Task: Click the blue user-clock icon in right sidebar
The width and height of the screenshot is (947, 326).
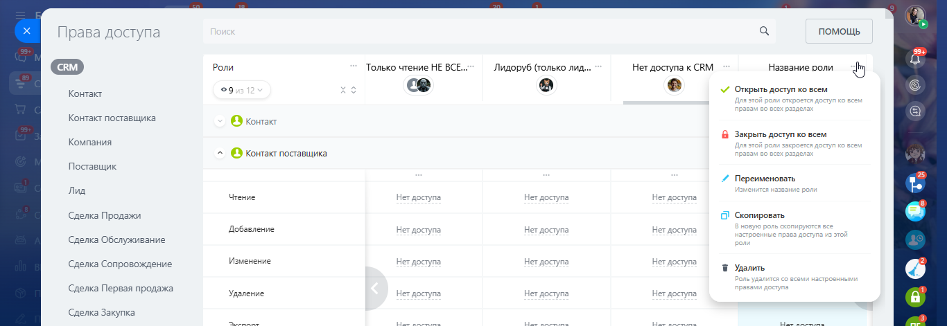Action: [x=915, y=239]
